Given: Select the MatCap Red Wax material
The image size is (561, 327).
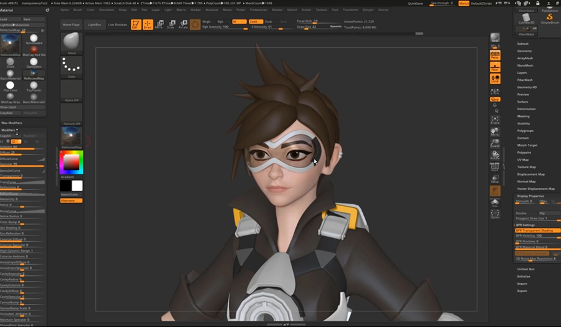Looking at the screenshot, I should coord(34,51).
